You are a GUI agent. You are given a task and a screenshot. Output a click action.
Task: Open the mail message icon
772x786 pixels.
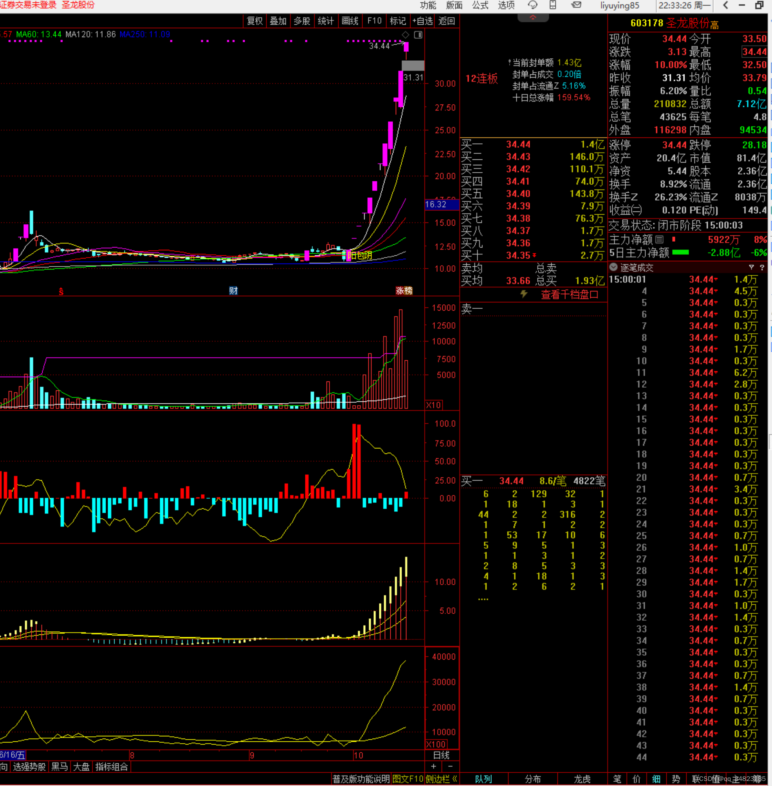576,5
